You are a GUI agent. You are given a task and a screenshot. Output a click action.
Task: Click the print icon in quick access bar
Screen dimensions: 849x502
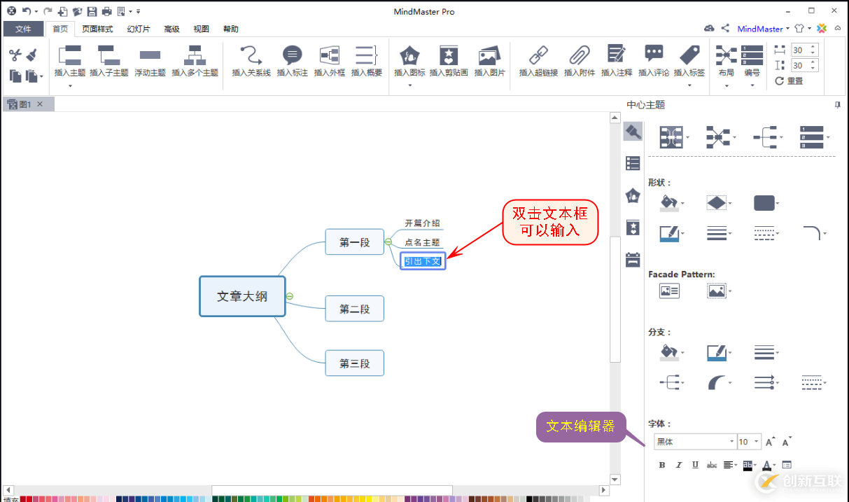(106, 11)
